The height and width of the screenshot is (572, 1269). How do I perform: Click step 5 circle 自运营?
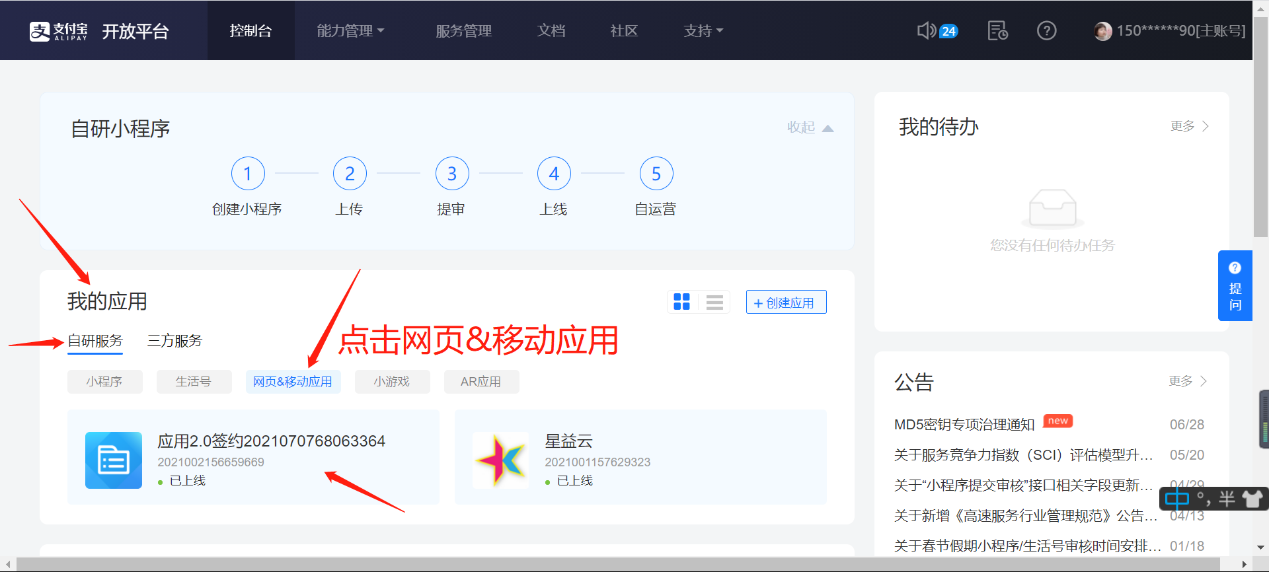(656, 174)
